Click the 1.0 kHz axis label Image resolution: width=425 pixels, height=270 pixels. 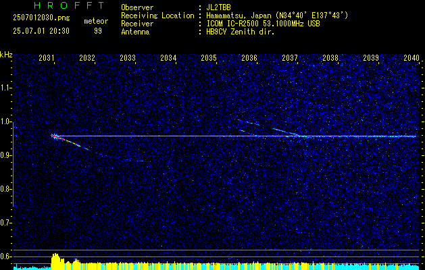[5, 122]
